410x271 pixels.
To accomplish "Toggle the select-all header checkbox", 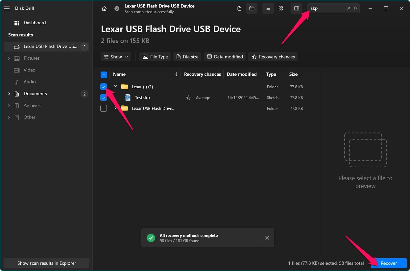I will (104, 75).
